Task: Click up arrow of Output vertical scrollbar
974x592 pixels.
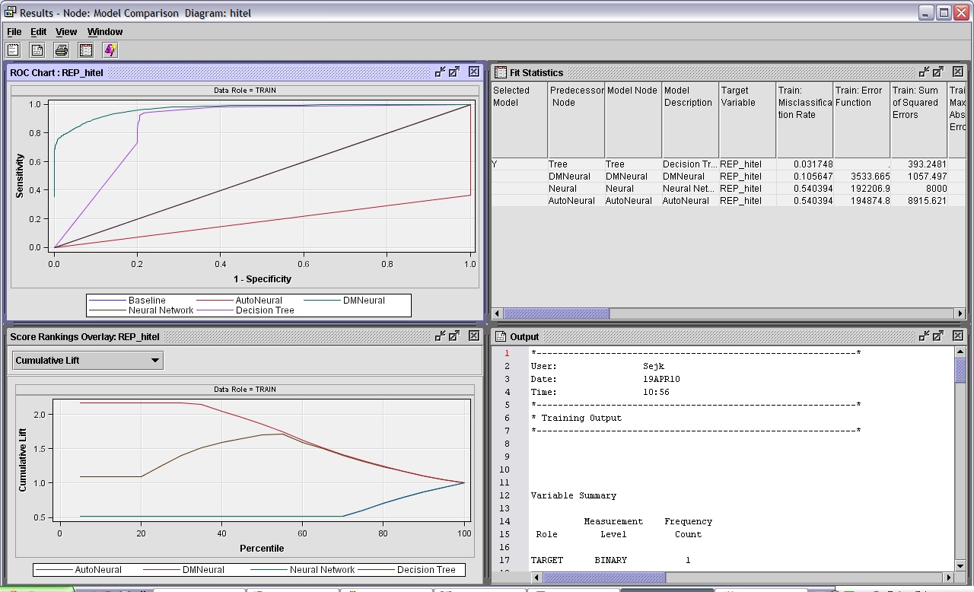Action: pos(960,353)
